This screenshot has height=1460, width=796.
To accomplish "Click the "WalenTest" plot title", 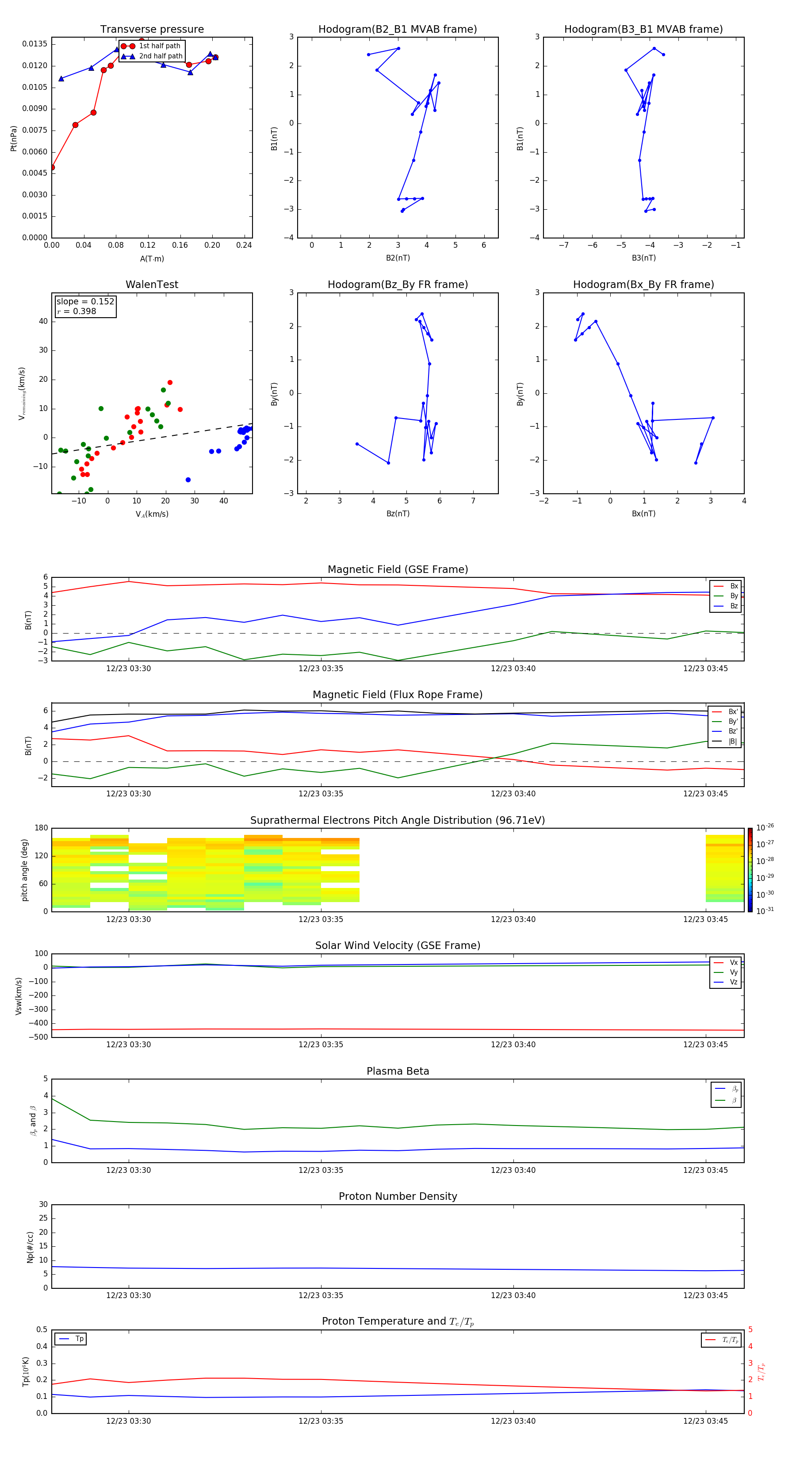I will (x=152, y=284).
